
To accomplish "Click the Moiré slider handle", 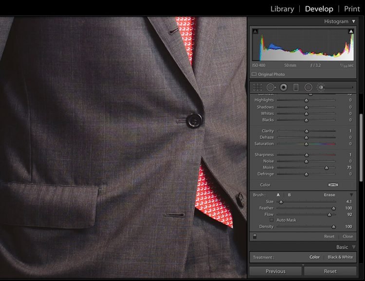I will point(327,168).
